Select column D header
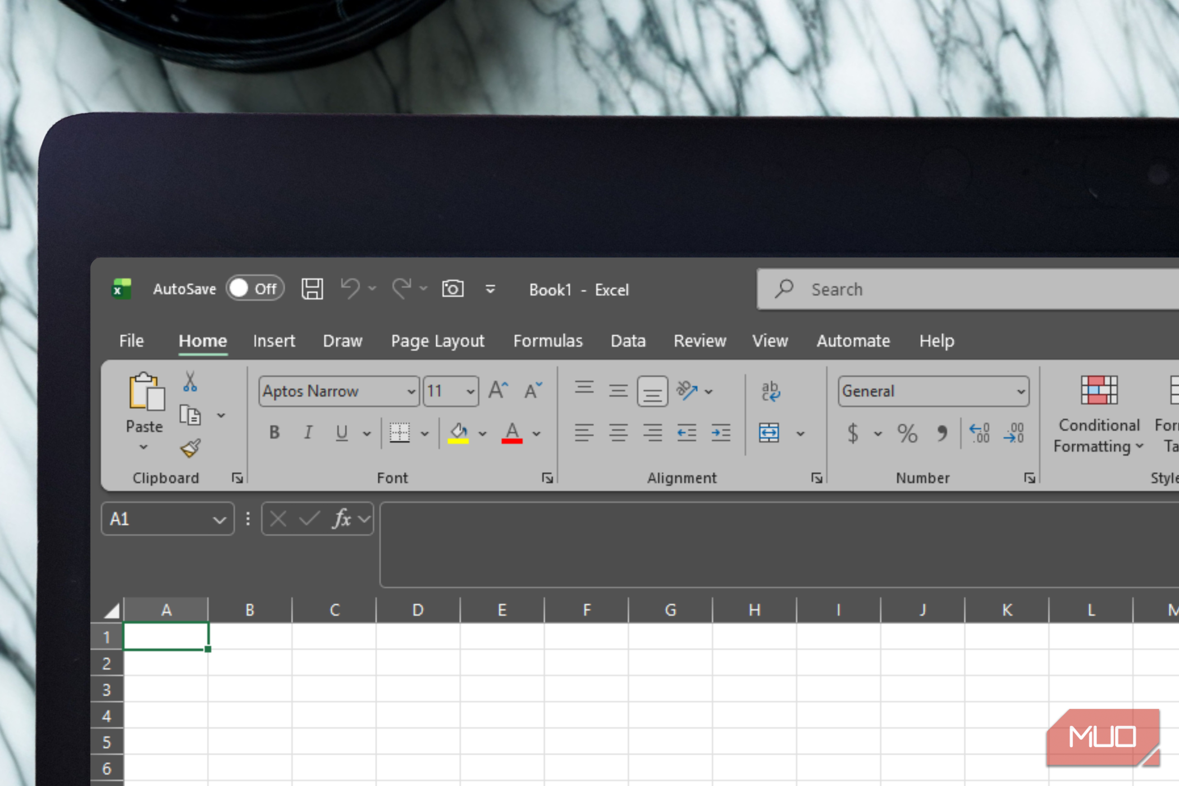The image size is (1179, 786). tap(418, 610)
